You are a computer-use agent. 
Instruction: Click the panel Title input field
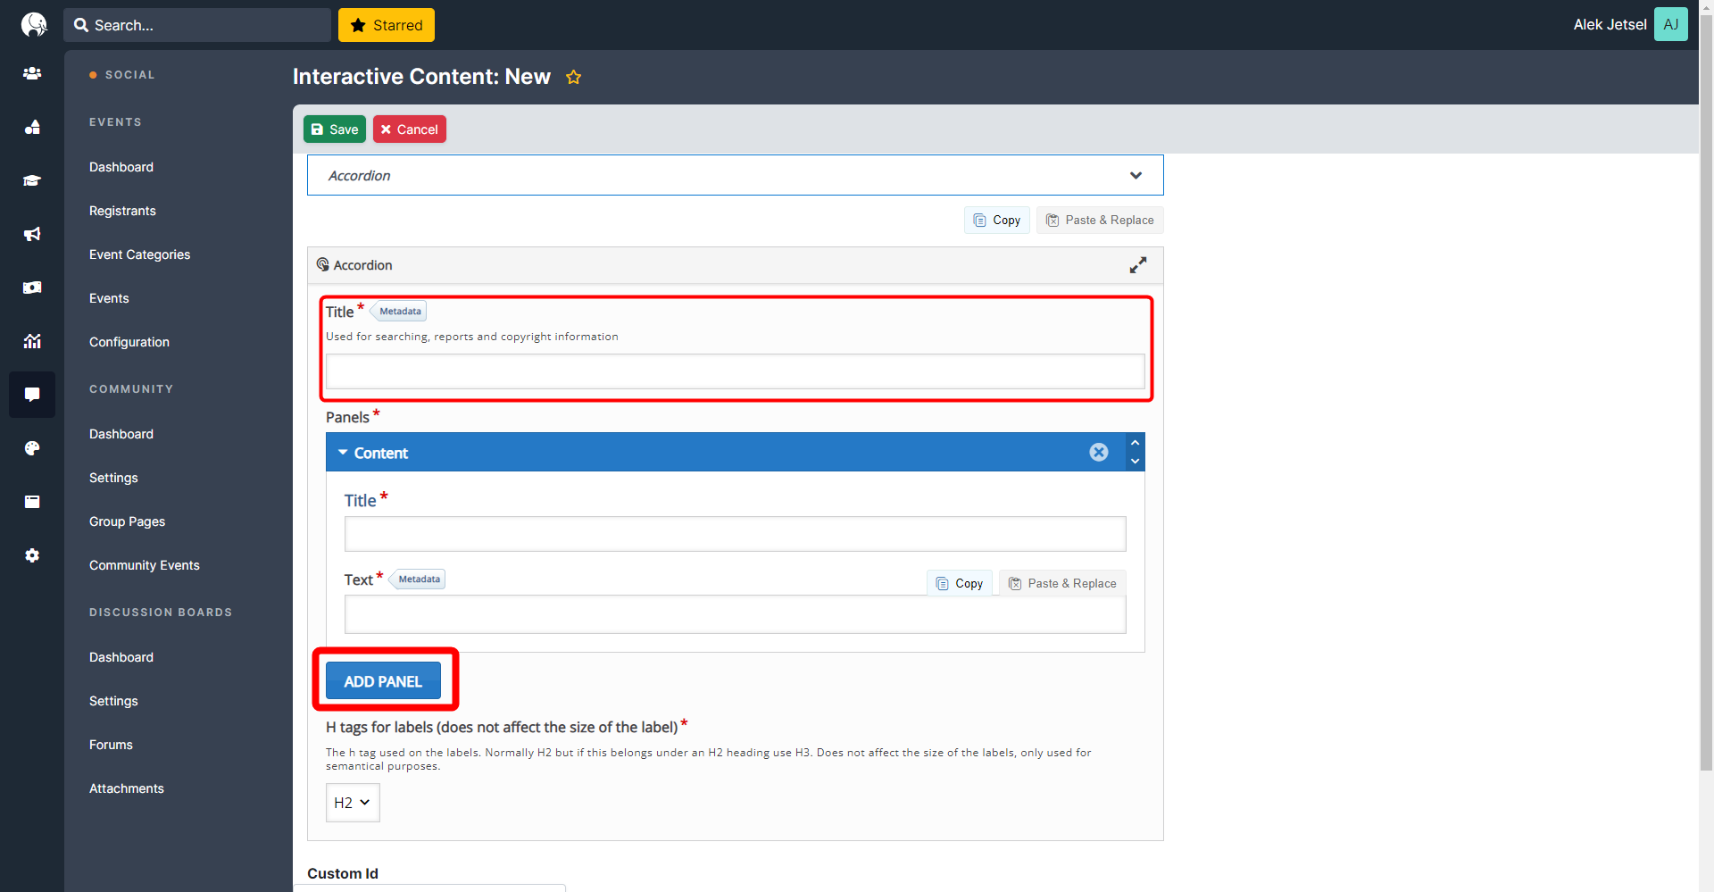coord(735,534)
